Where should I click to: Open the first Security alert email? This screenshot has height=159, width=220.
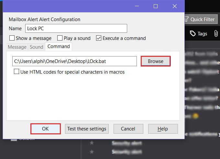tap(127, 143)
